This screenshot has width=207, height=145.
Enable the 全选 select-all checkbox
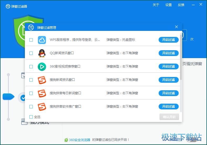(x=31, y=117)
